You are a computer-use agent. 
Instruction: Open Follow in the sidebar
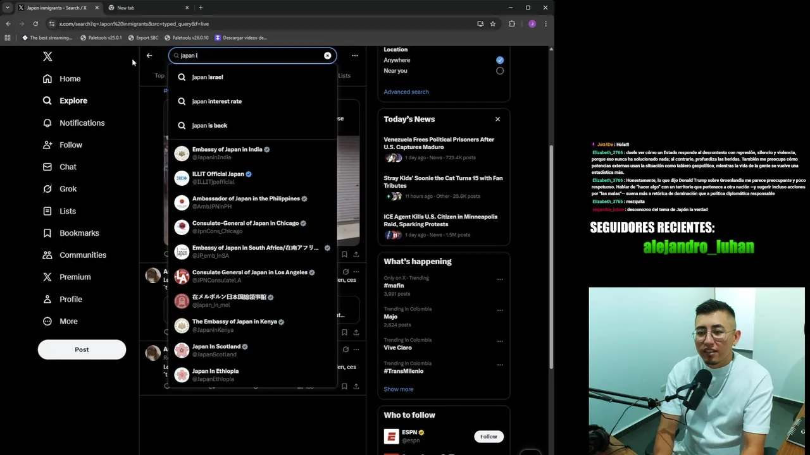coord(63,145)
